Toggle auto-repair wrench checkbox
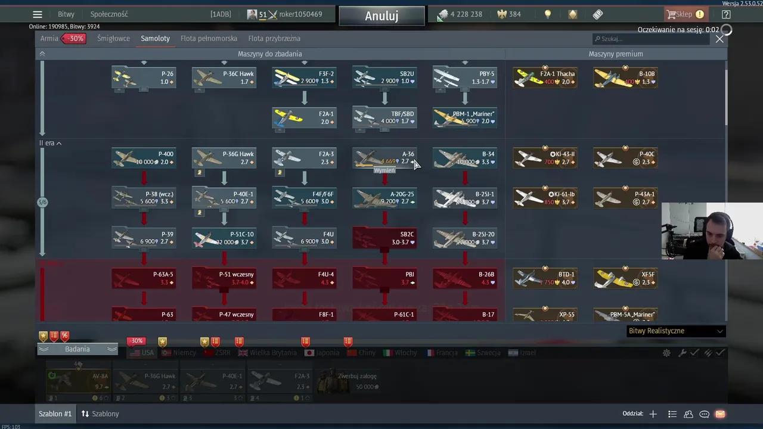Image resolution: width=763 pixels, height=429 pixels. pos(688,353)
